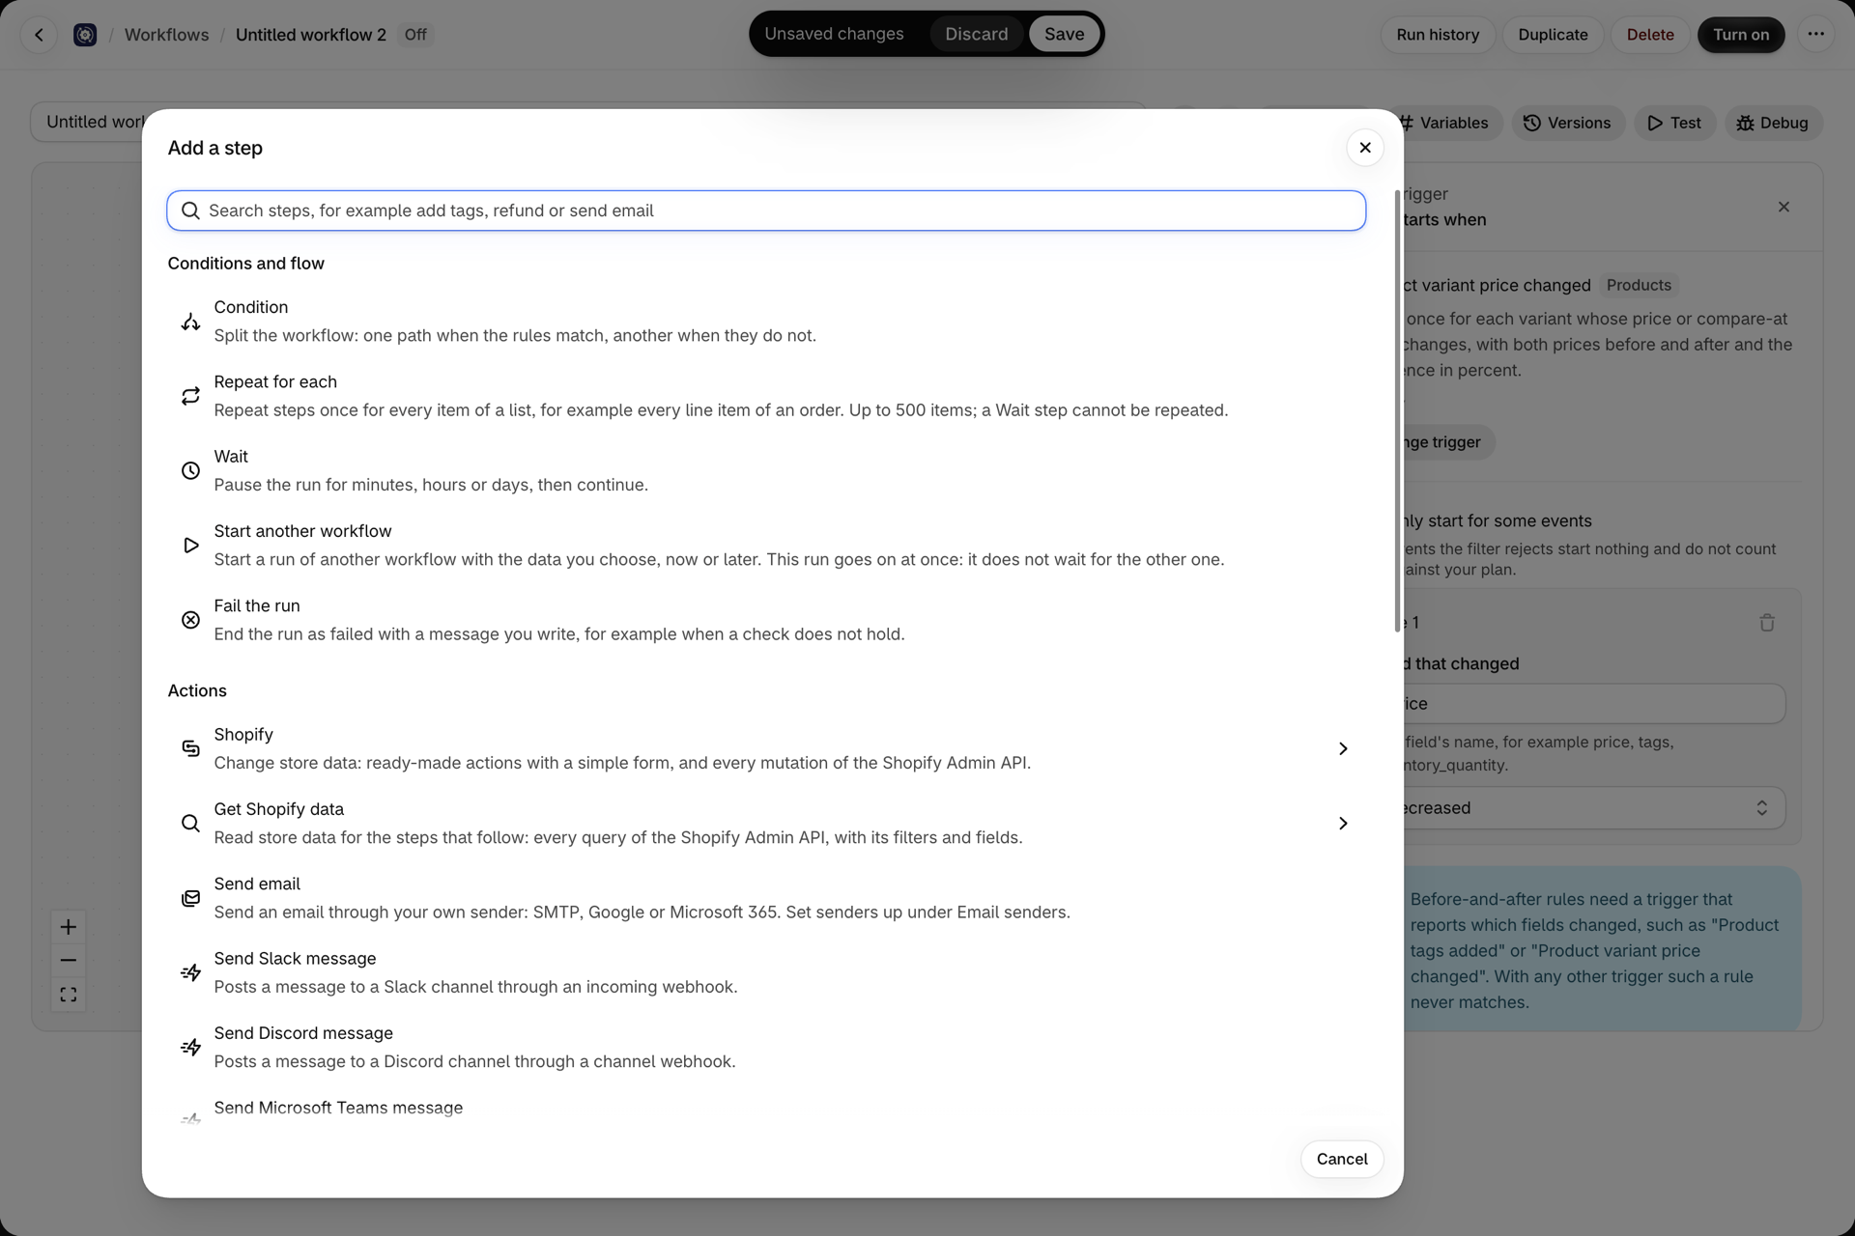Open the Test tab
Viewport: 1855px width, 1236px height.
(1674, 123)
